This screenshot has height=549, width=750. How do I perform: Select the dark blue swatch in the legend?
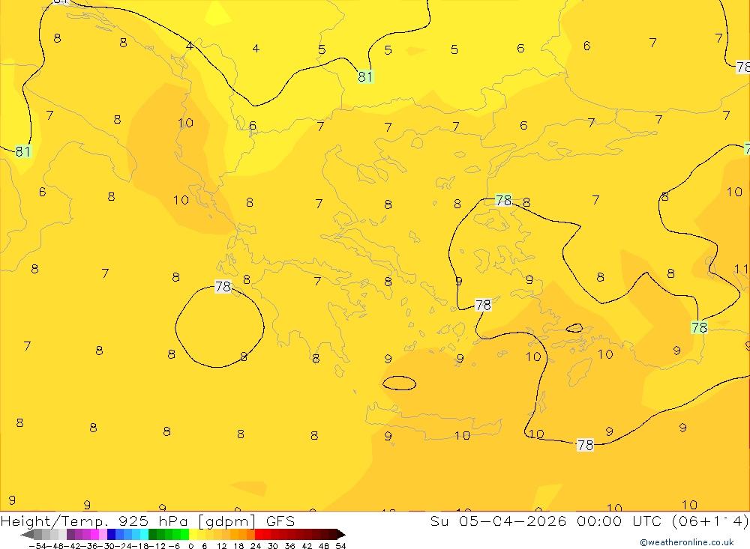112,534
